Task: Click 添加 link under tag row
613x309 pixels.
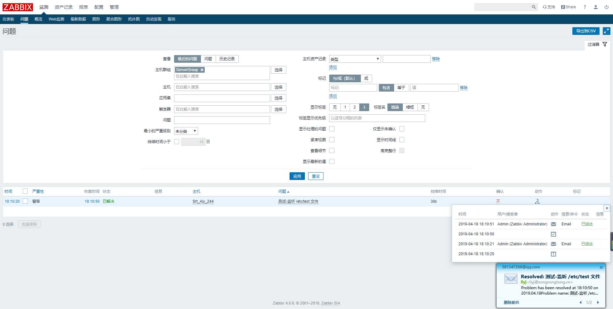Action: (333, 96)
